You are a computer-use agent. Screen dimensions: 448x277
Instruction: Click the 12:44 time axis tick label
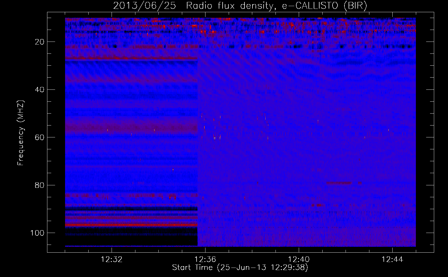pyautogui.click(x=392, y=260)
